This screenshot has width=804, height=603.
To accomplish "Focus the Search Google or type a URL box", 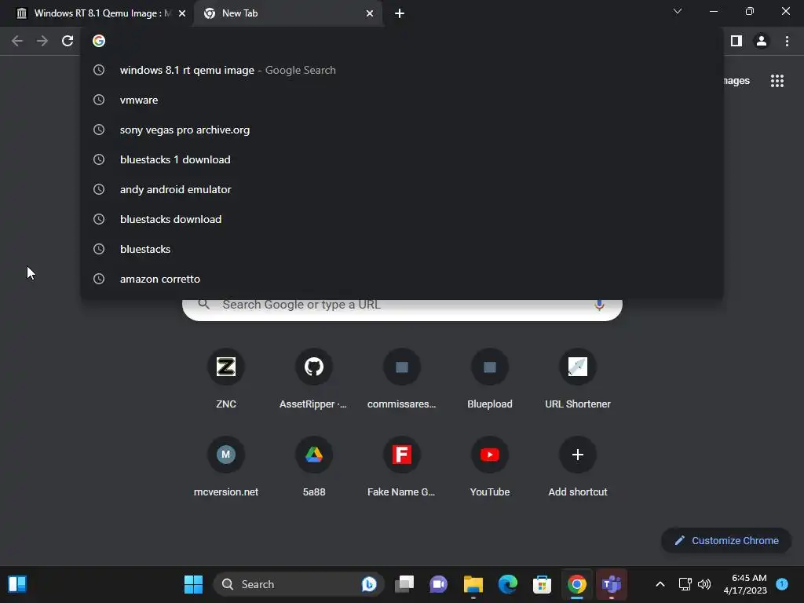I will [402, 309].
